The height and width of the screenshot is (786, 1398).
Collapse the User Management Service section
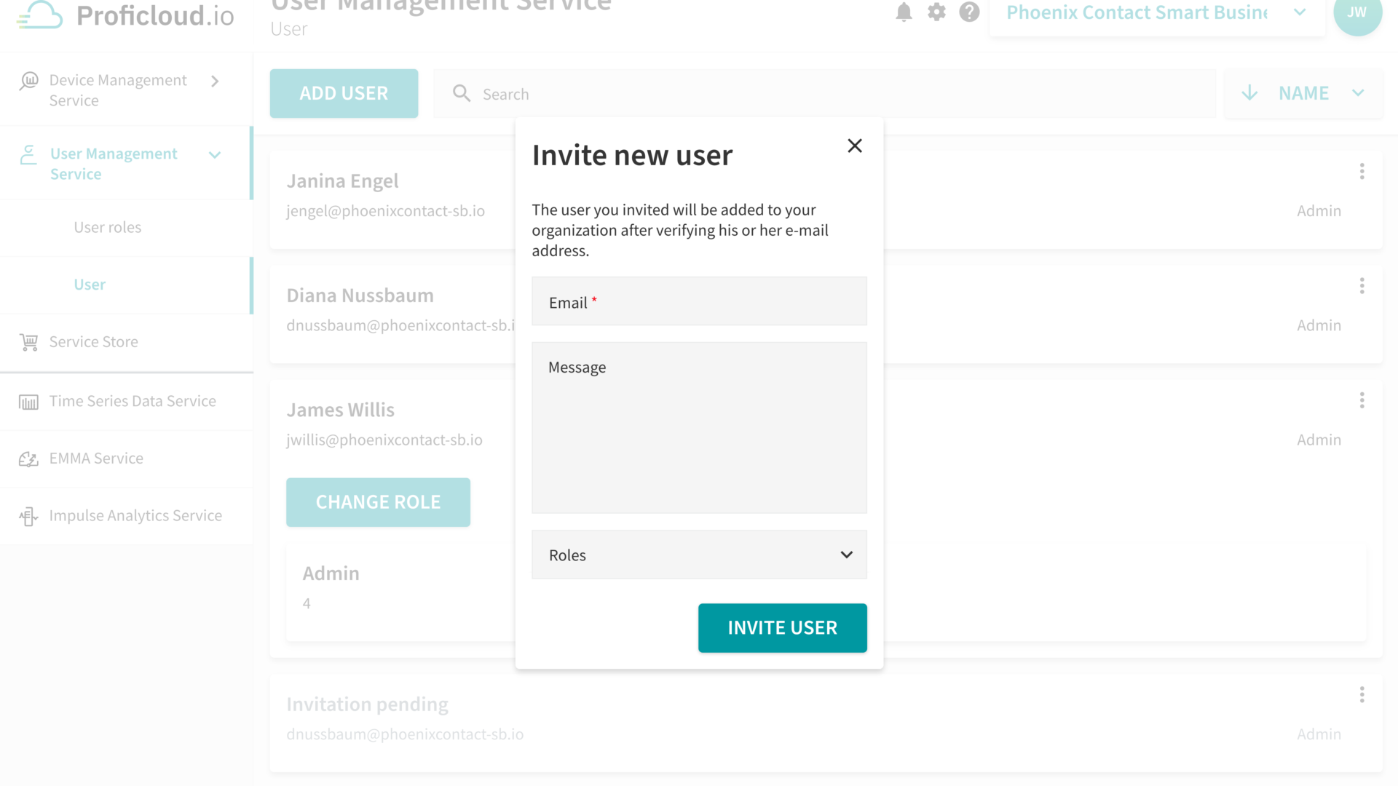click(x=214, y=155)
